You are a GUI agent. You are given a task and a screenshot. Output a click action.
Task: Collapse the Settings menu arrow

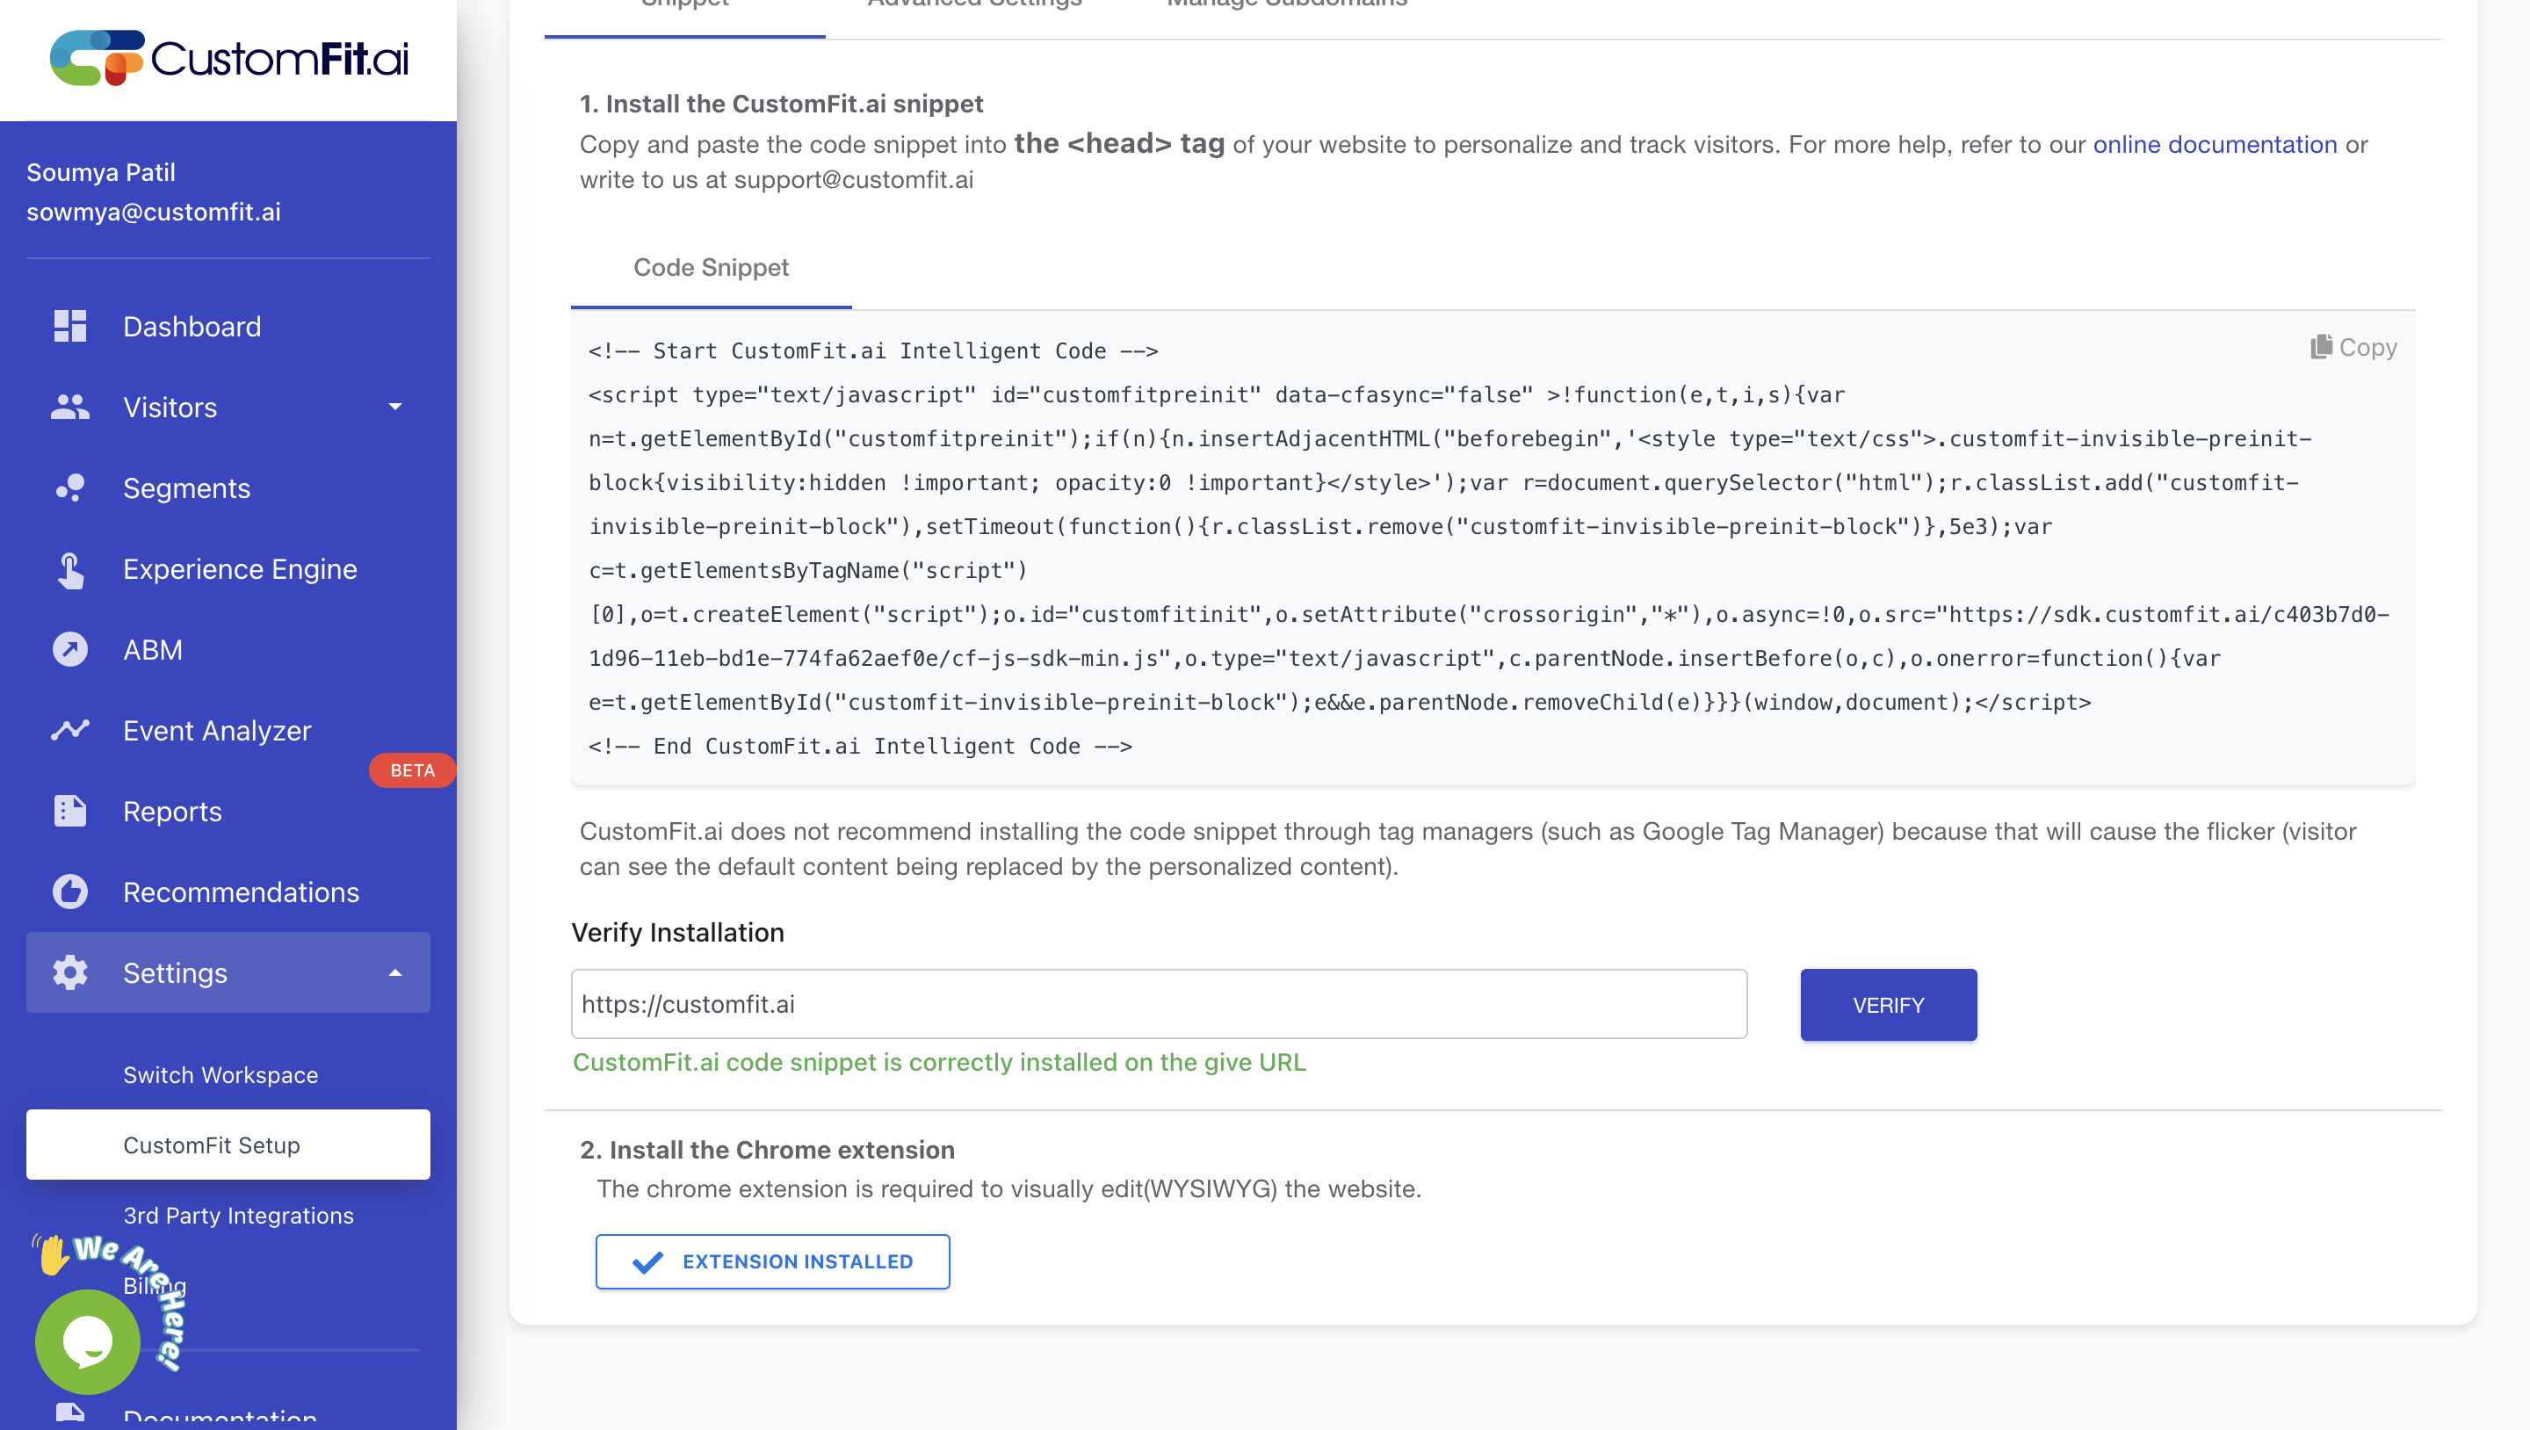click(394, 973)
